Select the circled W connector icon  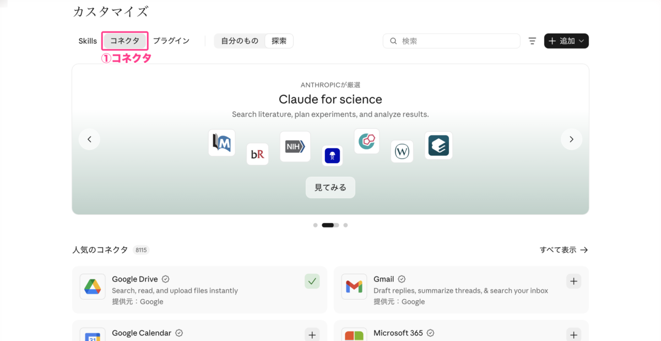[x=402, y=151]
